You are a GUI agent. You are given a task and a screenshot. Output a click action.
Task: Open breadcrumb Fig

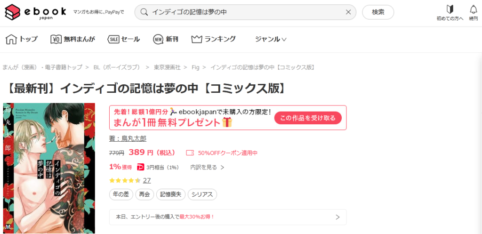[195, 67]
